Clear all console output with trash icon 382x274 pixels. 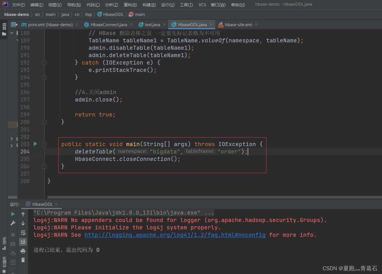(23, 260)
